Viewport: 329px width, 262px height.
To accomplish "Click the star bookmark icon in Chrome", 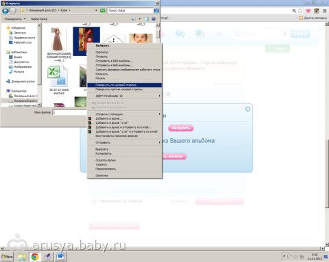I will [300, 10].
